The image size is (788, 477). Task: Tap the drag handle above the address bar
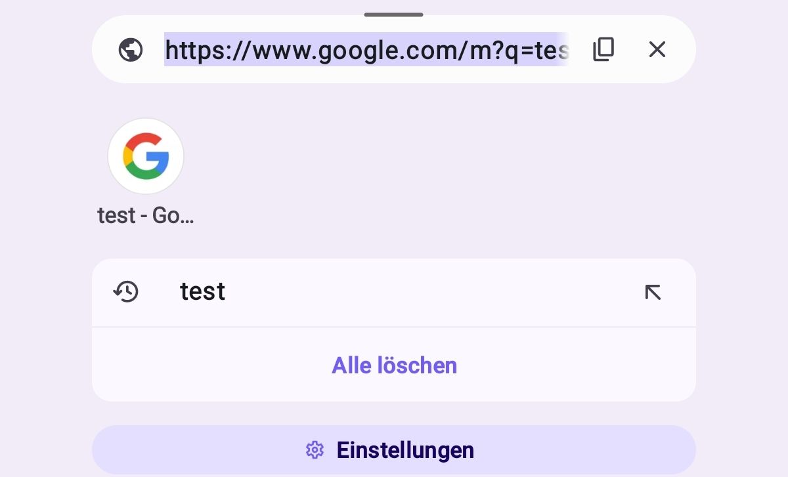[393, 13]
